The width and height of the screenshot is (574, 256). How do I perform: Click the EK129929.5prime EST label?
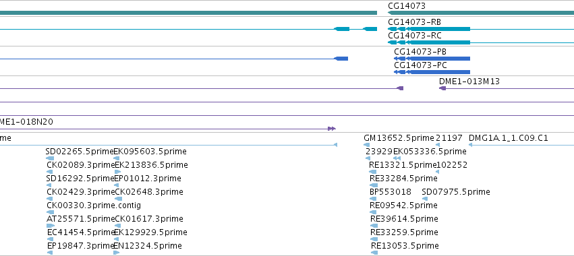150,232
